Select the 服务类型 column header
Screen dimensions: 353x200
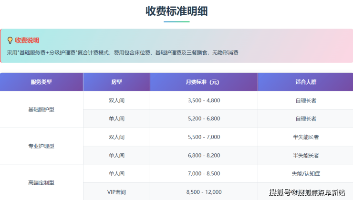click(x=42, y=82)
